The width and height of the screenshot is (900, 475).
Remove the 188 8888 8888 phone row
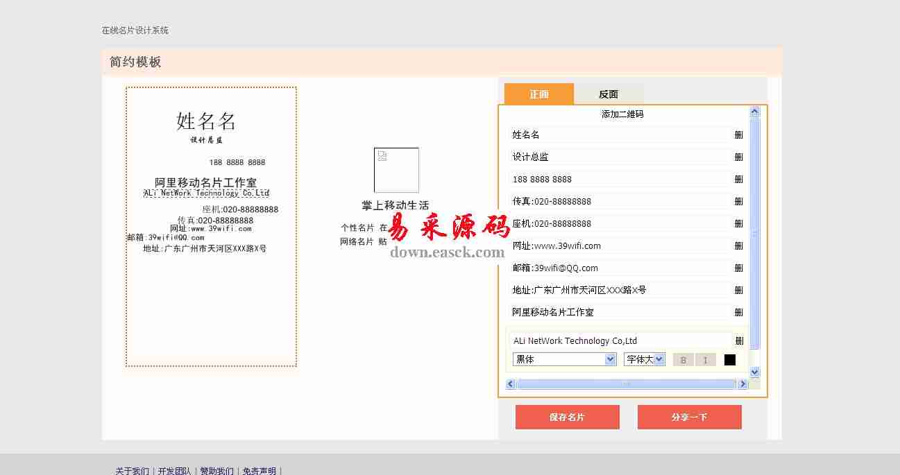click(738, 180)
